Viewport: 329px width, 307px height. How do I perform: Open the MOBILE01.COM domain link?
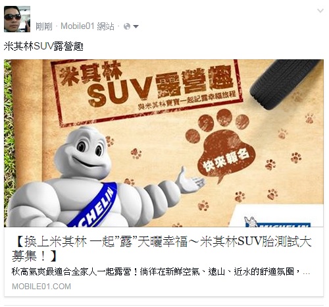[41, 287]
